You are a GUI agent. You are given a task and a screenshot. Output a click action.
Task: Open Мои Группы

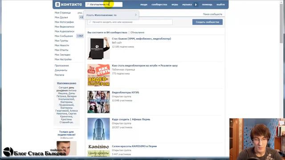point(61,40)
